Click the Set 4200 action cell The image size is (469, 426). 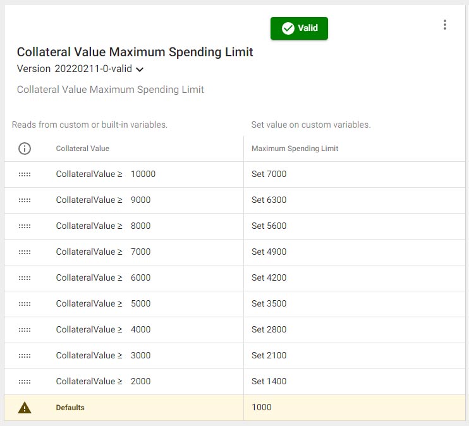269,277
